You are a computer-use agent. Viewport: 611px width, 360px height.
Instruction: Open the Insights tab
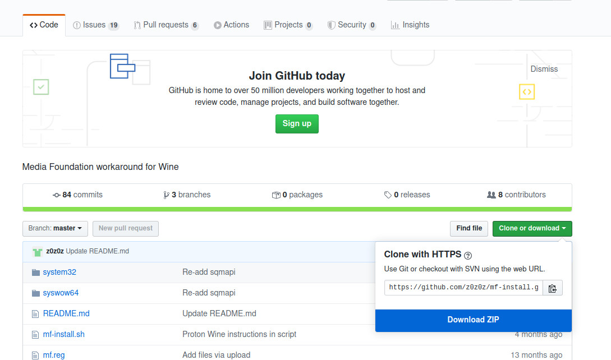410,25
